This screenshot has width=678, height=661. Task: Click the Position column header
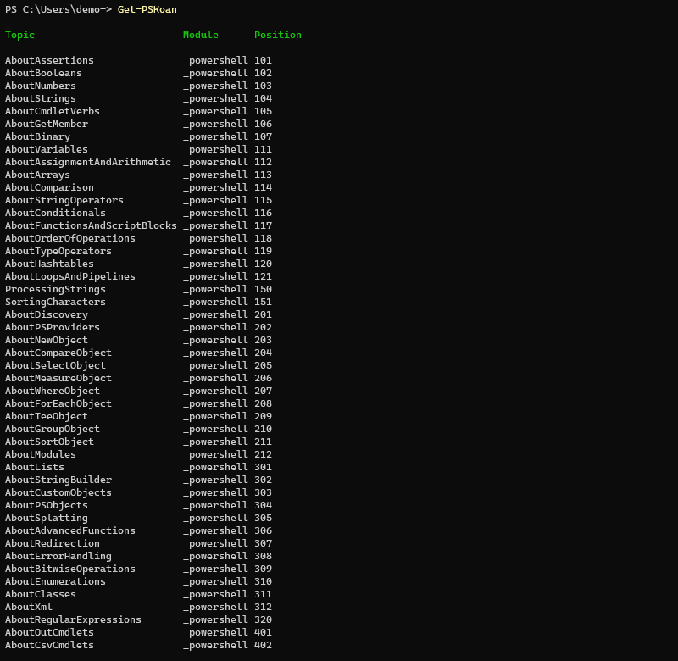[x=278, y=35]
